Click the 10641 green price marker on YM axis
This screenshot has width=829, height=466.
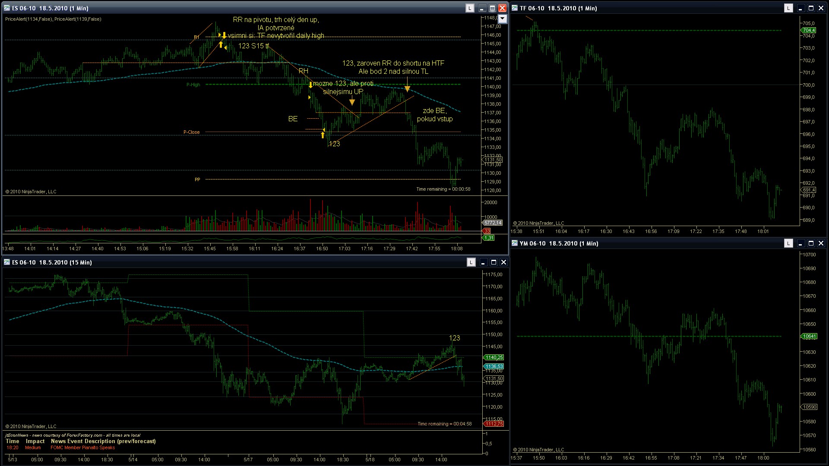(809, 336)
